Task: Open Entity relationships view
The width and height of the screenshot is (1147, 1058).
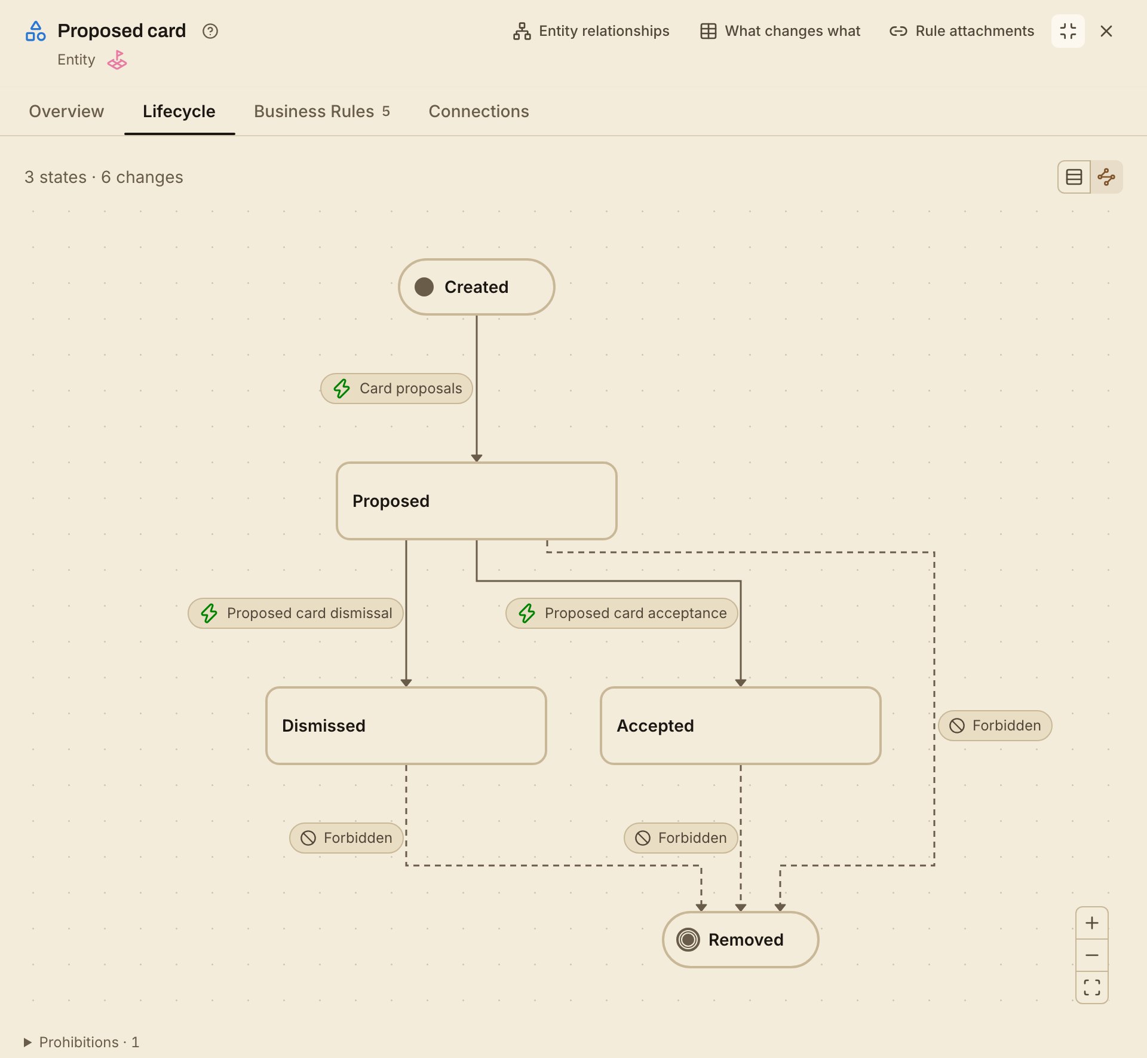Action: pos(591,31)
